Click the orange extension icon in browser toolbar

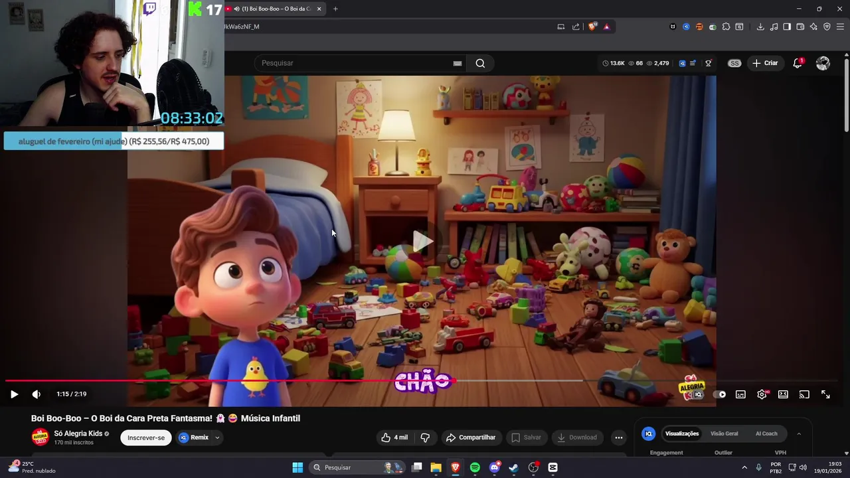(699, 27)
